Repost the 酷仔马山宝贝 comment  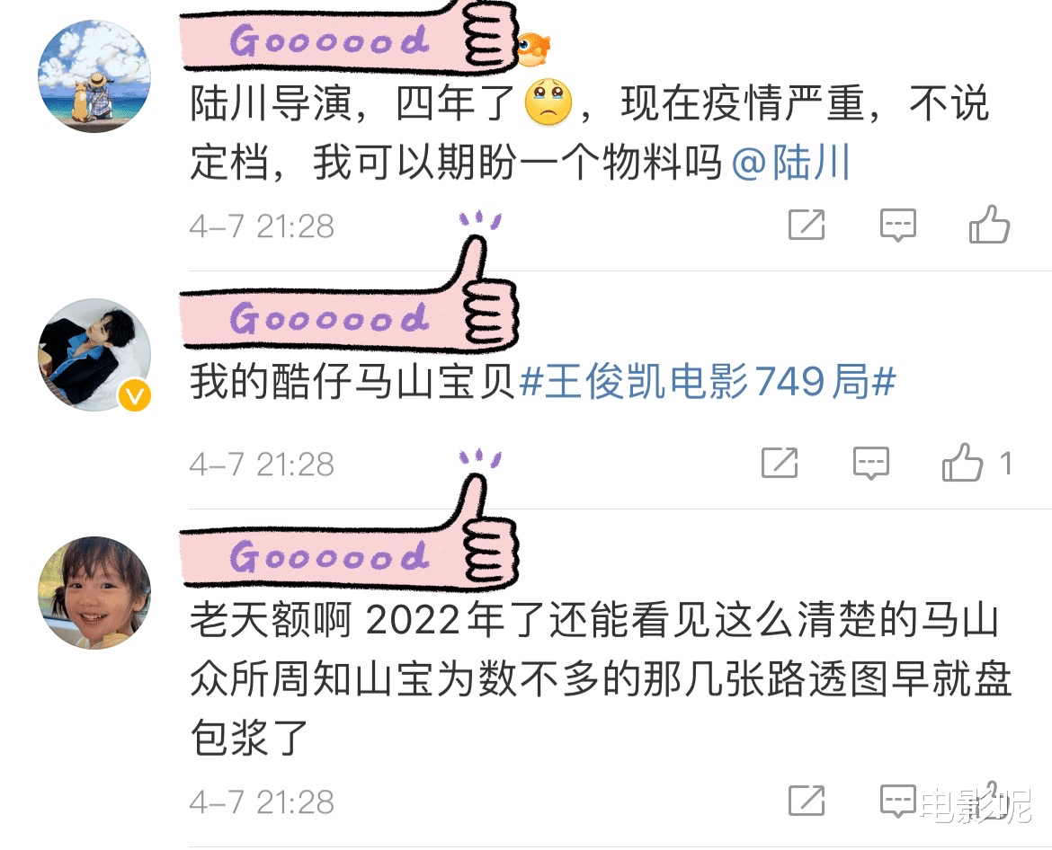780,463
